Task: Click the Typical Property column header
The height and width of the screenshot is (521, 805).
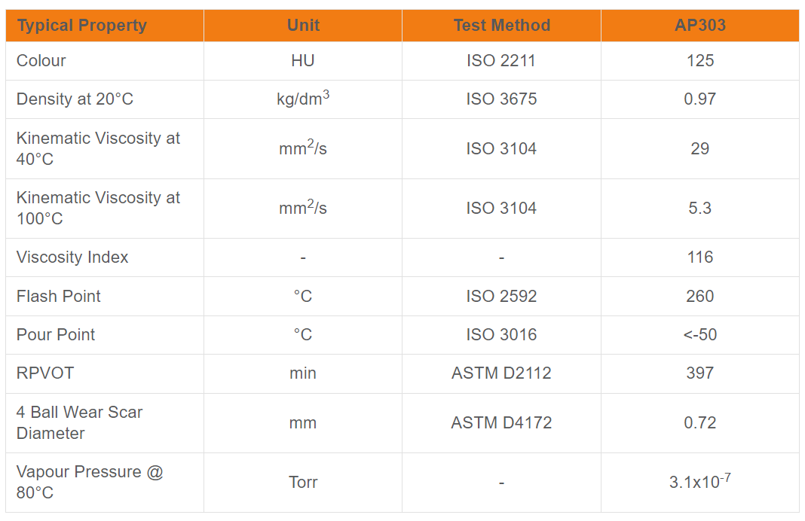Action: (81, 26)
